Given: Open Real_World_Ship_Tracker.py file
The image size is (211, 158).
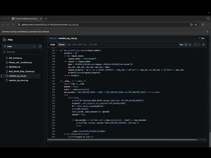Looking at the screenshot, I should 22,72.
